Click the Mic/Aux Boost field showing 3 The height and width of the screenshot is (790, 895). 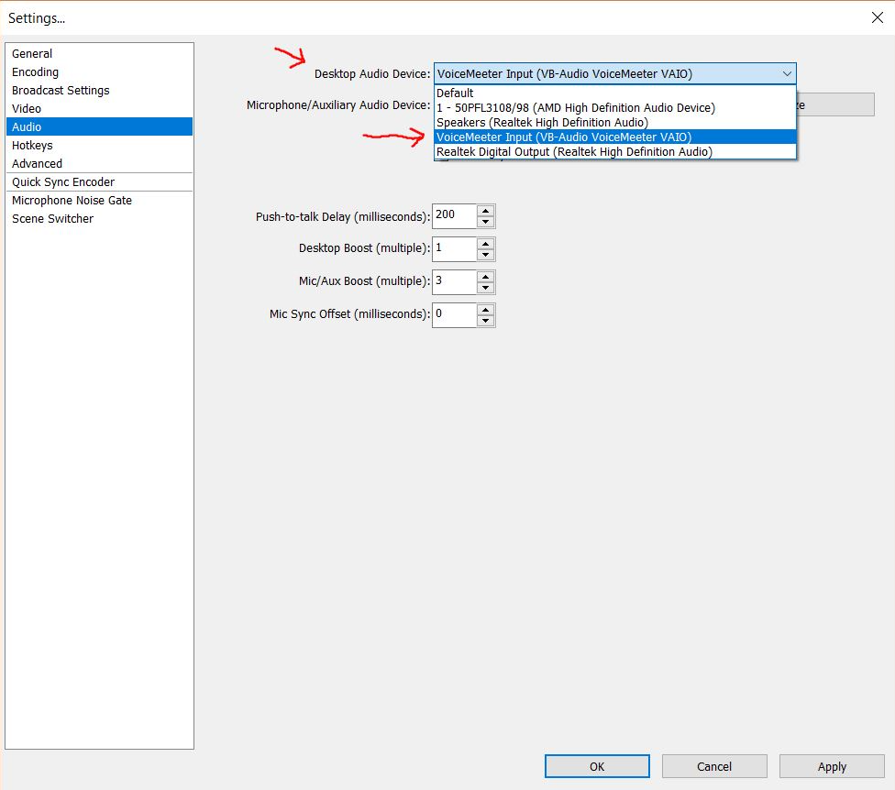(454, 282)
